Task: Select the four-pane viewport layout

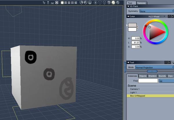Action: 72,3
